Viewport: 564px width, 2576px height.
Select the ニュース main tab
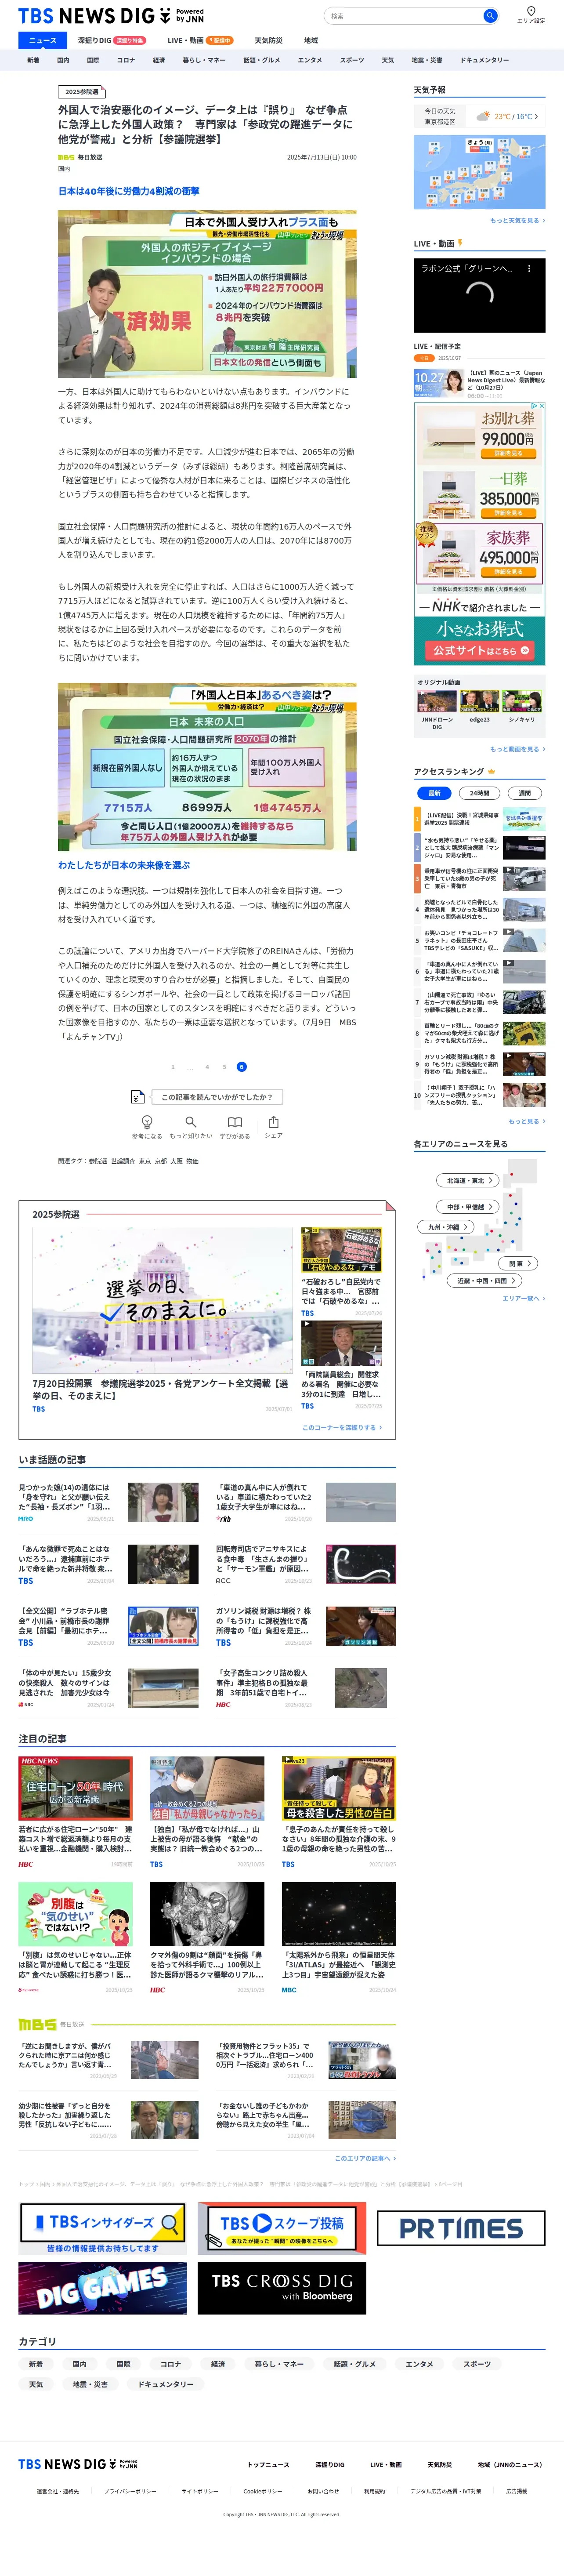coord(43,40)
